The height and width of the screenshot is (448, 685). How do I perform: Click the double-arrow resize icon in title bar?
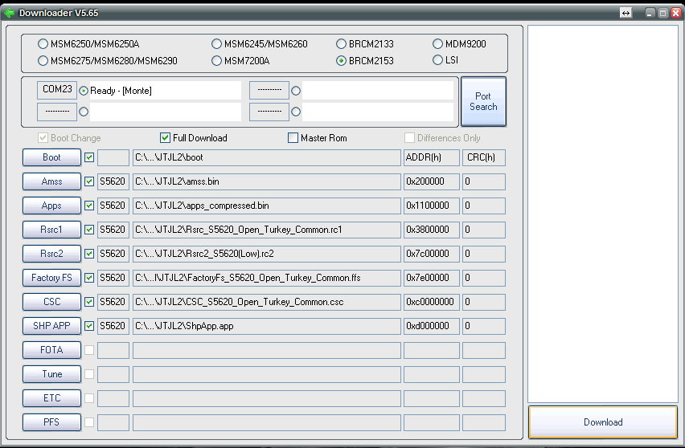point(626,13)
